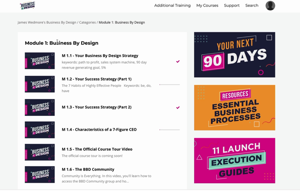Open lesson M 1.6 - The BBD Community

click(x=88, y=169)
